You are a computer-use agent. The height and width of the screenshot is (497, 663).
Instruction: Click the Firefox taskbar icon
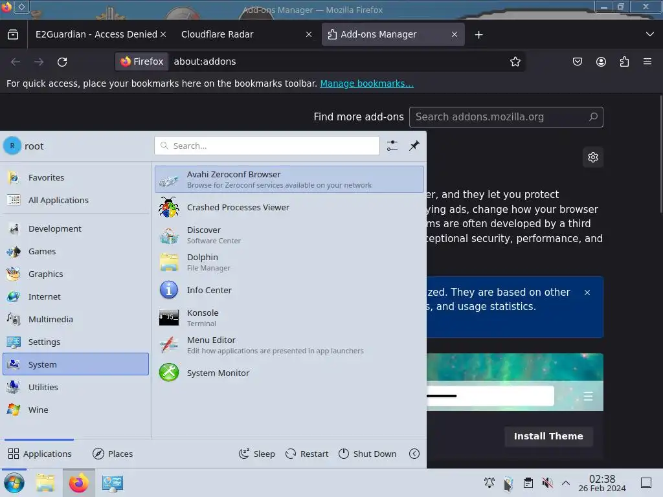[x=78, y=483]
